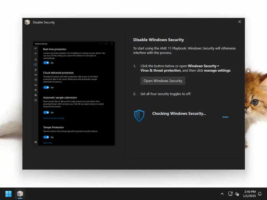Close the Disable Security window

(x=239, y=22)
